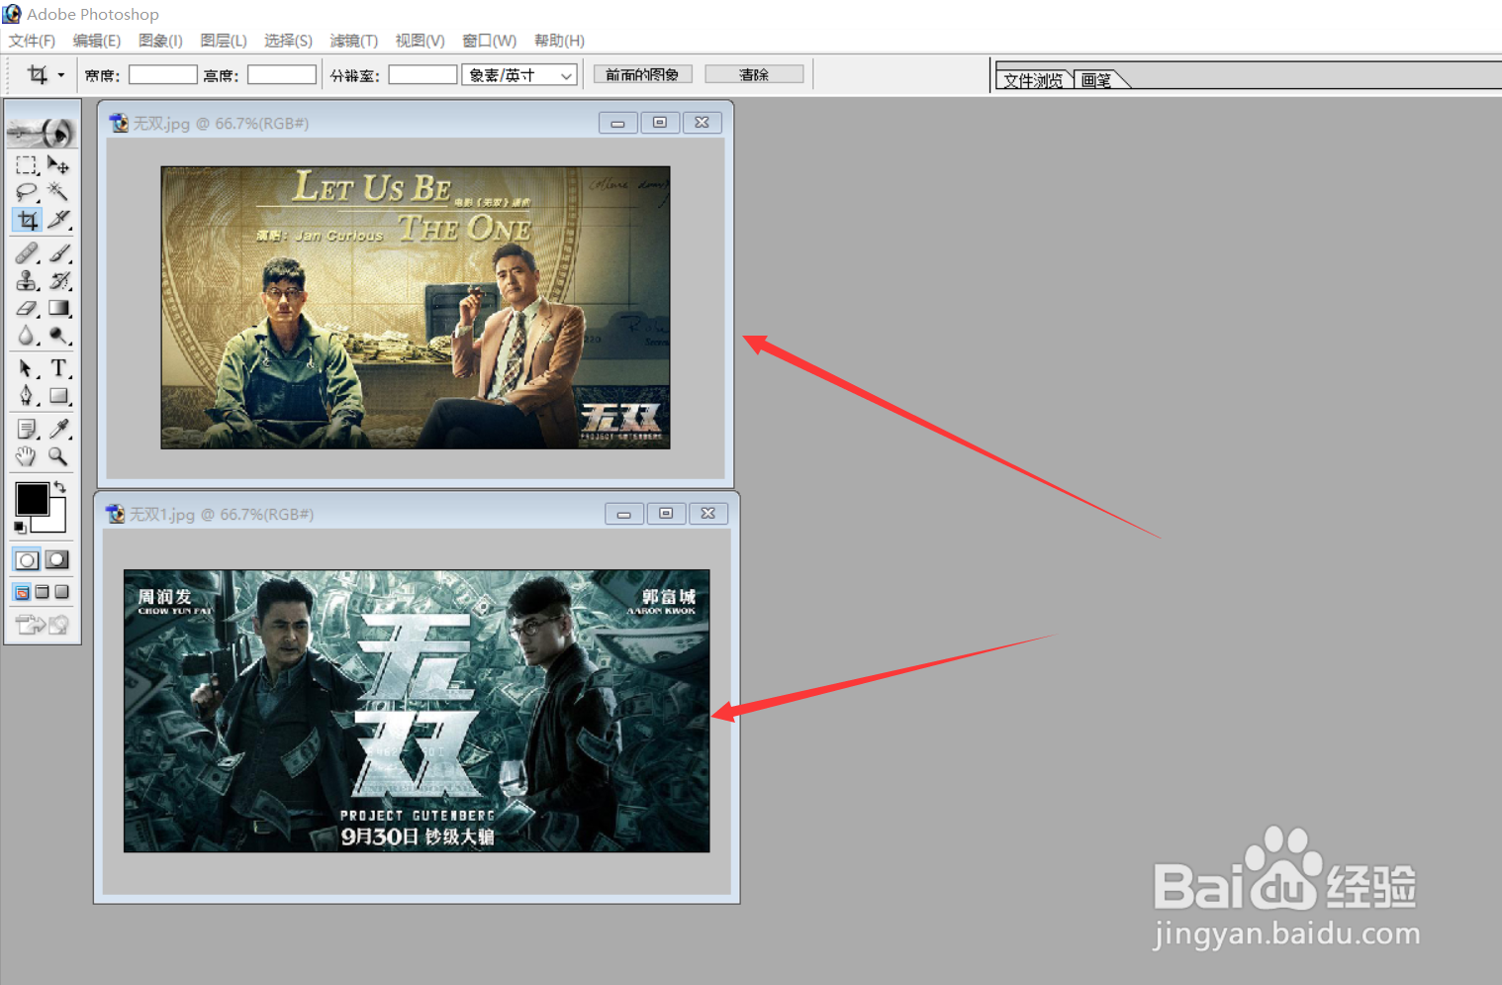Image resolution: width=1502 pixels, height=985 pixels.
Task: Select the Blur tool
Action: click(27, 337)
